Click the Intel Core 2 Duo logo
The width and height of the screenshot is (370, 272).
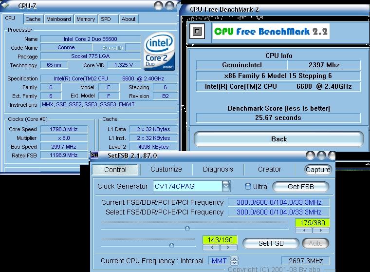pyautogui.click(x=160, y=51)
